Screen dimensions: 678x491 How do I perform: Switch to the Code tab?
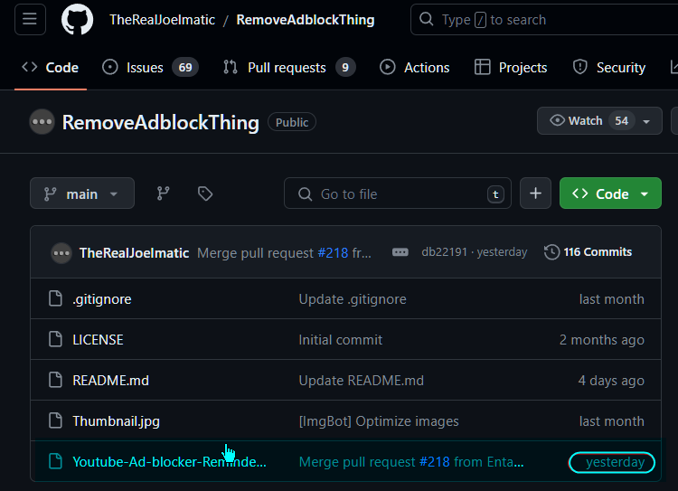click(x=51, y=68)
